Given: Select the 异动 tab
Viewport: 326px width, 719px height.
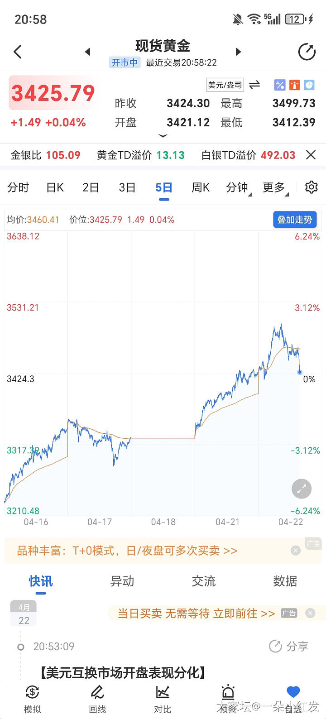Looking at the screenshot, I should point(122,581).
